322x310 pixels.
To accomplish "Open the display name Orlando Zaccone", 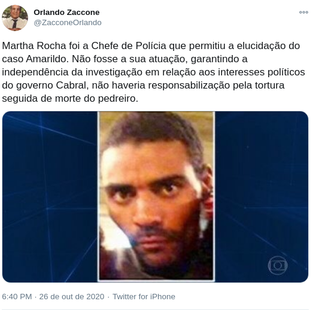I will [x=66, y=13].
